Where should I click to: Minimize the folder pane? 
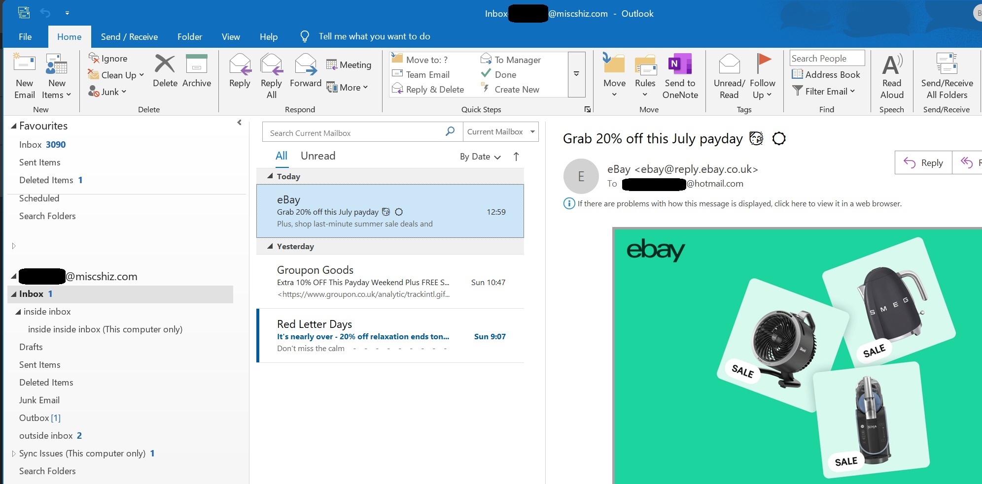(x=240, y=123)
